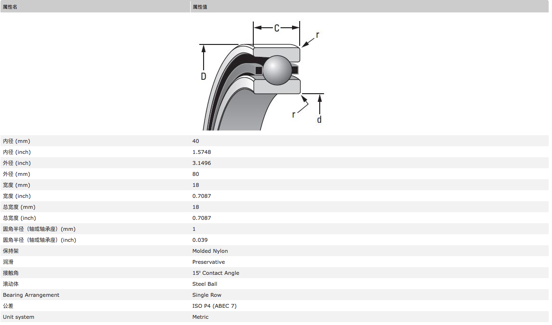552x325 pixels.
Task: Click the 外径 (mm) value 80
Action: 196,174
